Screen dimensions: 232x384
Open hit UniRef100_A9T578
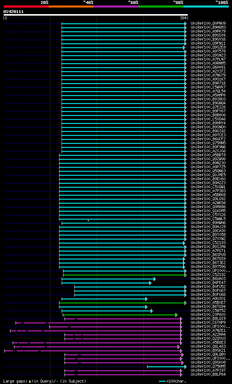[208, 51]
